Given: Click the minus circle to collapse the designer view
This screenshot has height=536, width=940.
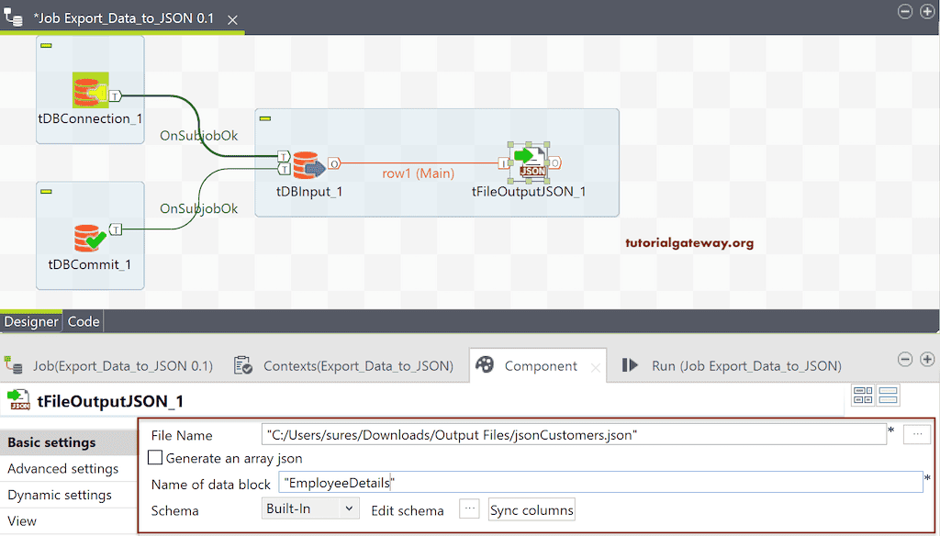Looking at the screenshot, I should click(905, 12).
